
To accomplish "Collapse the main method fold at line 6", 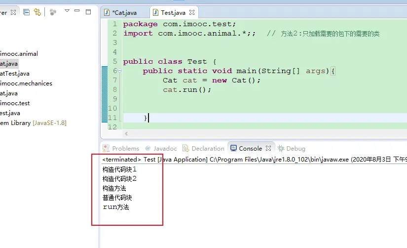I will pyautogui.click(x=120, y=71).
